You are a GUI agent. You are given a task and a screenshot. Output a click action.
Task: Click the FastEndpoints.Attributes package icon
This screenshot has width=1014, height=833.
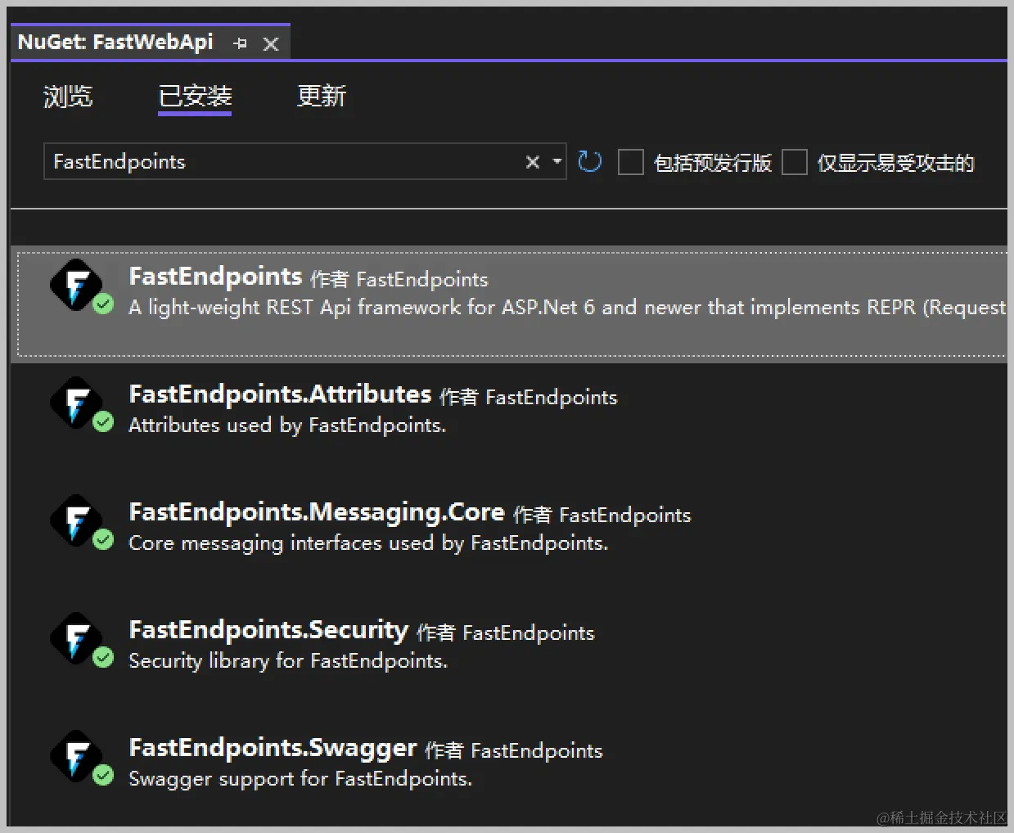[x=76, y=403]
